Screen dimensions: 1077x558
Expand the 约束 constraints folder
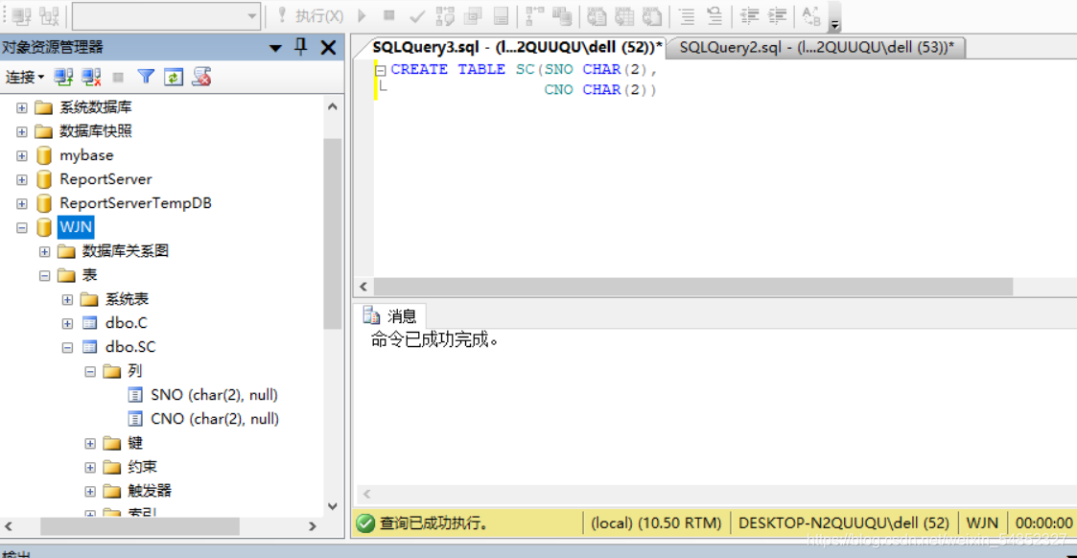point(89,468)
